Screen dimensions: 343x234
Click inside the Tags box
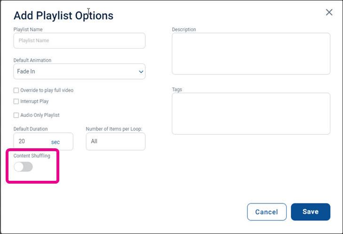(251, 113)
